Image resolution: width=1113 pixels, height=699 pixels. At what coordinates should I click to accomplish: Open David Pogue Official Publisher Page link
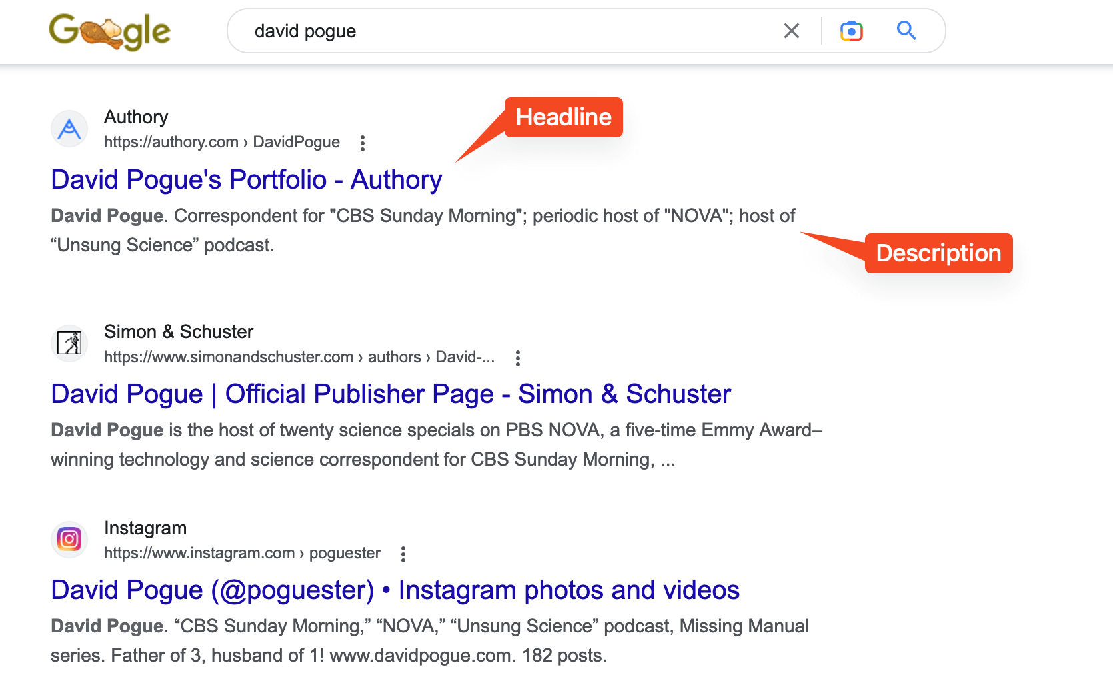pos(391,394)
